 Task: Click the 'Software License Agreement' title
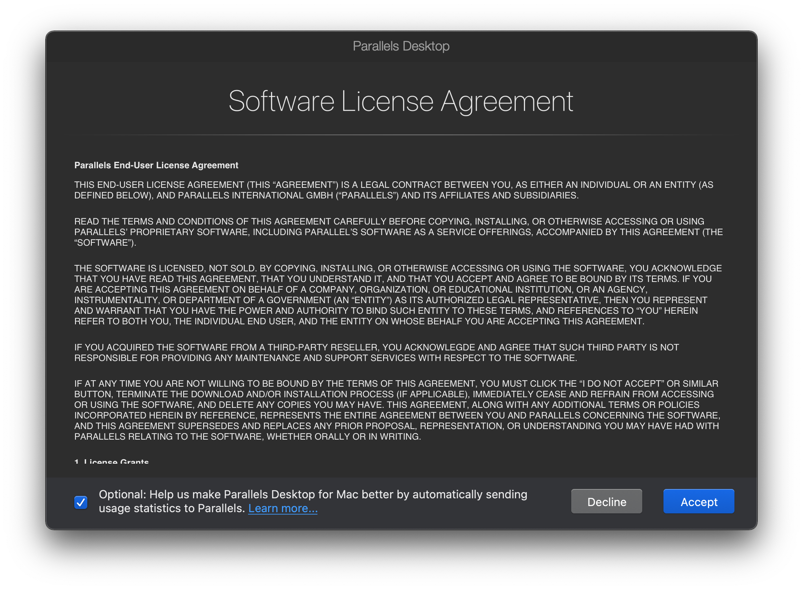pyautogui.click(x=401, y=101)
